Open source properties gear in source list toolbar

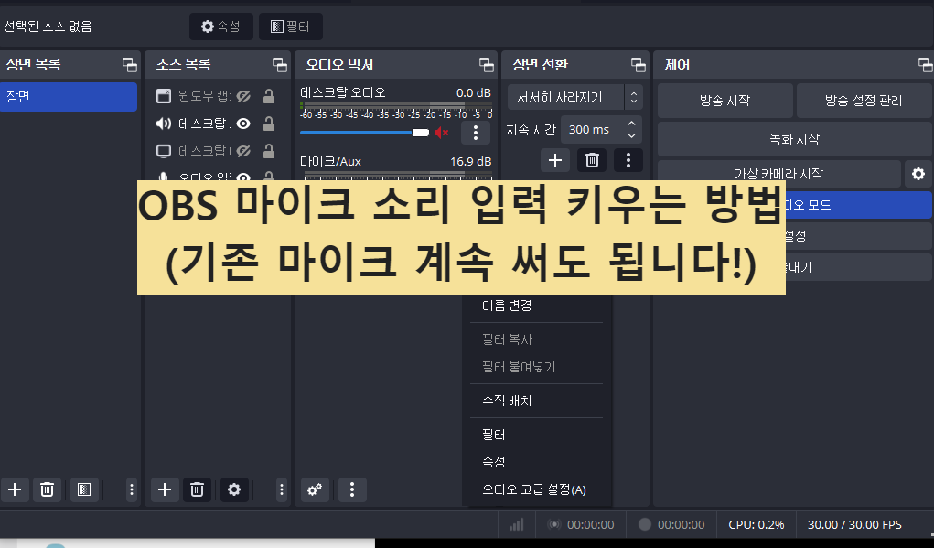(235, 489)
